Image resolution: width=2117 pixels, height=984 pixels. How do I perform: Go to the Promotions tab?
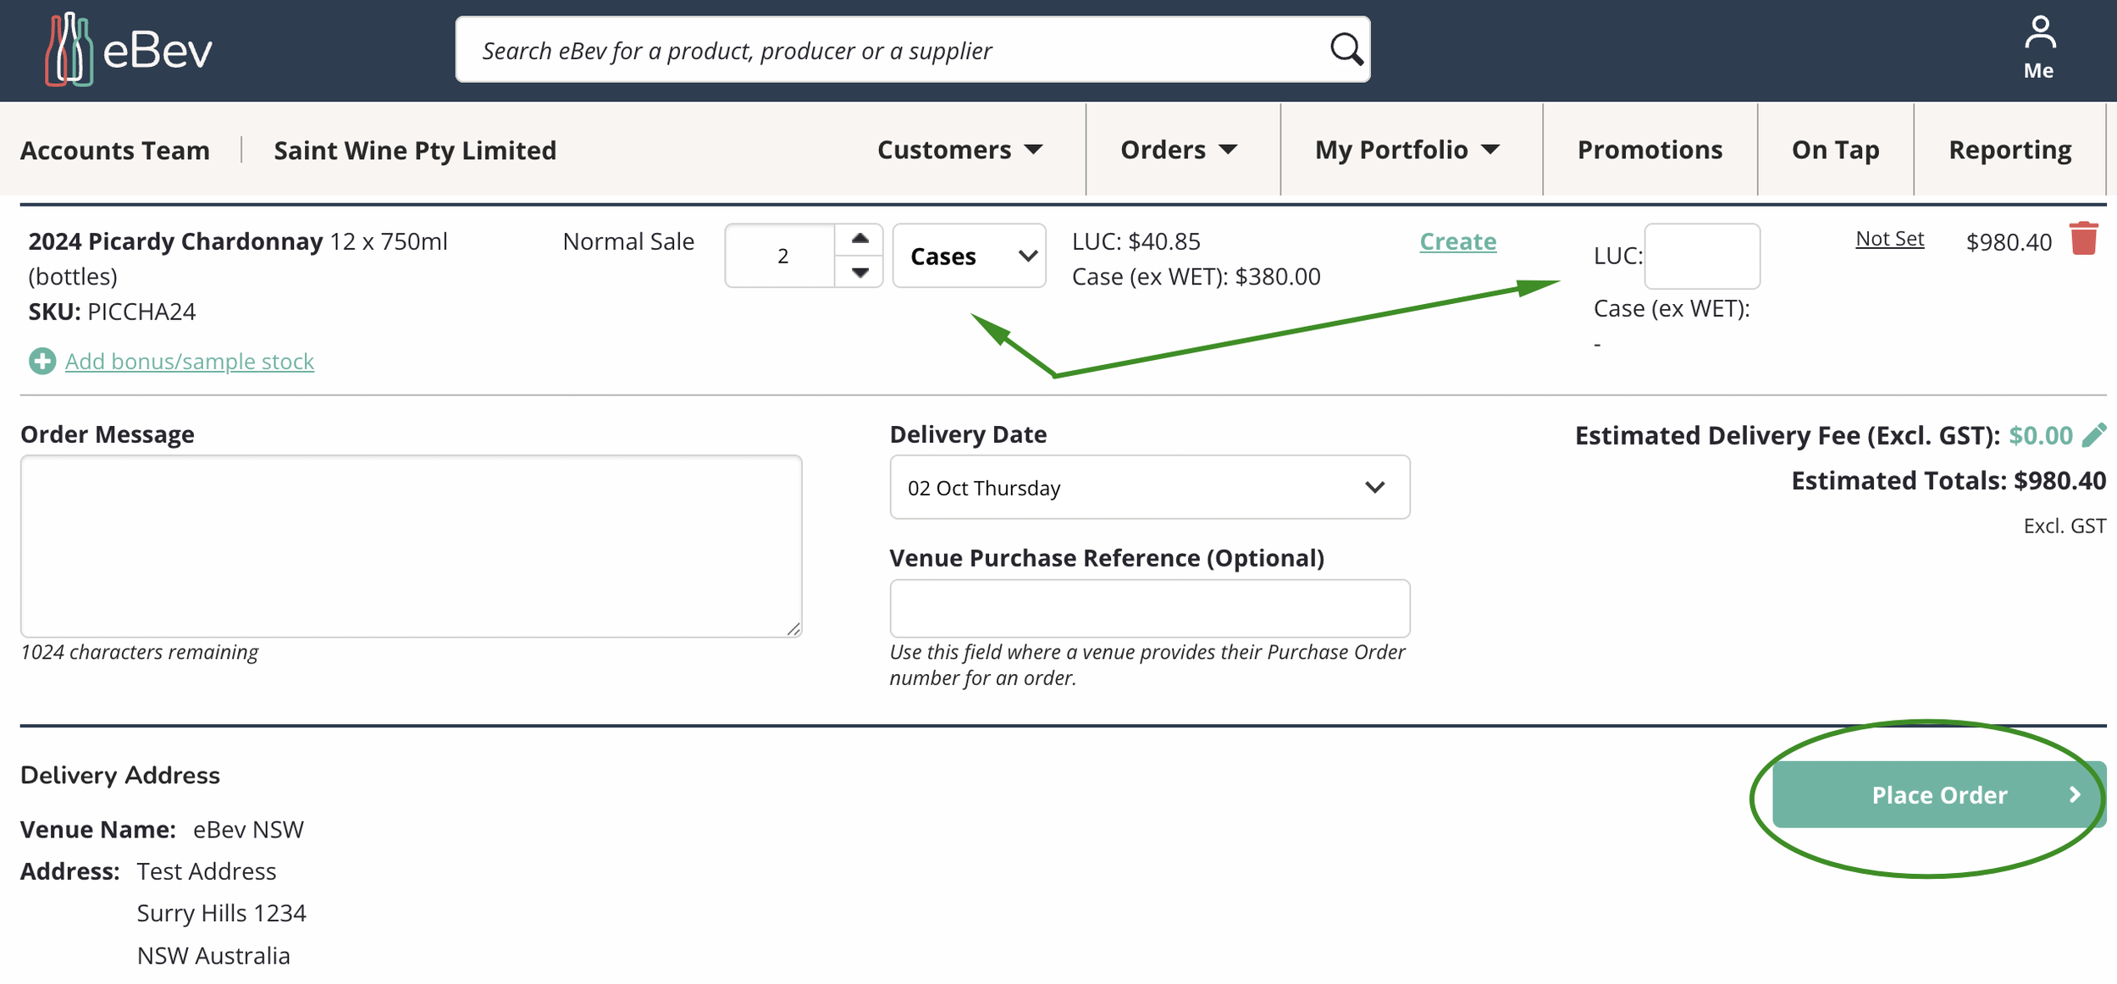click(x=1649, y=150)
